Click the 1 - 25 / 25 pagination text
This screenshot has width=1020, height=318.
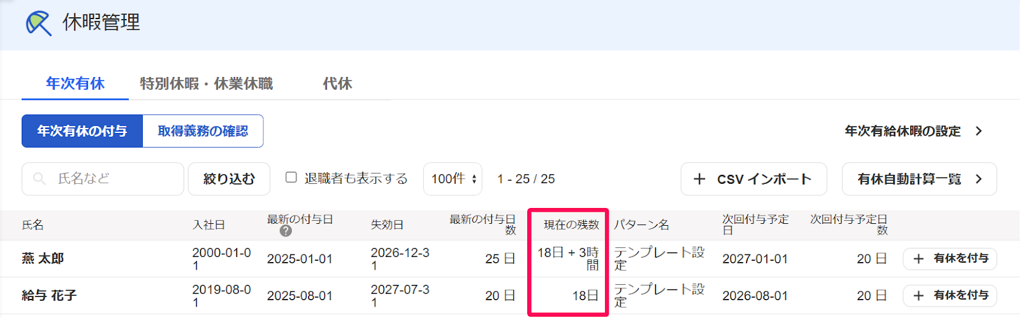pyautogui.click(x=526, y=179)
